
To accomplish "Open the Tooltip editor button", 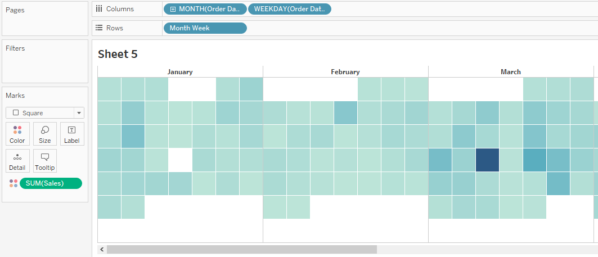I will coord(44,161).
